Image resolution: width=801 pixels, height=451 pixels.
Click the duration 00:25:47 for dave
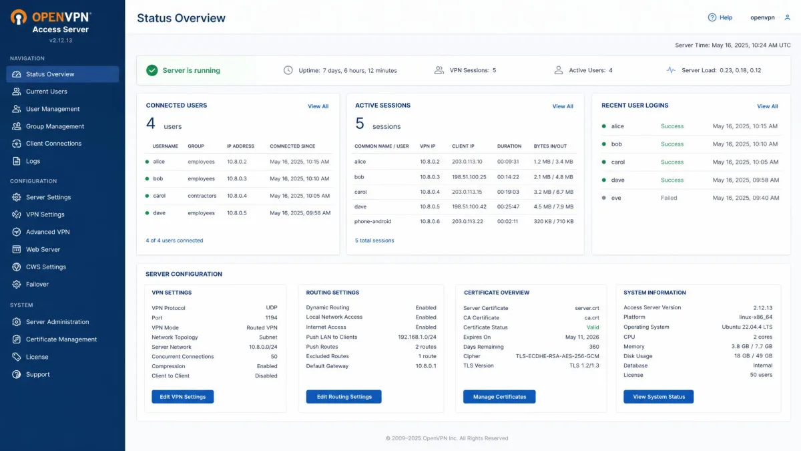[508, 206]
